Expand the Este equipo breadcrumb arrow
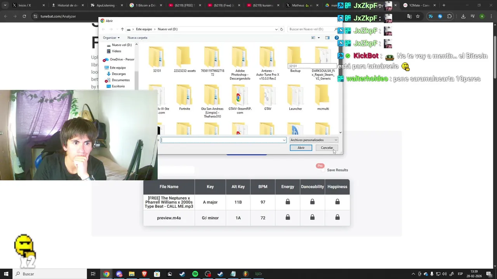The image size is (497, 279). tap(155, 29)
